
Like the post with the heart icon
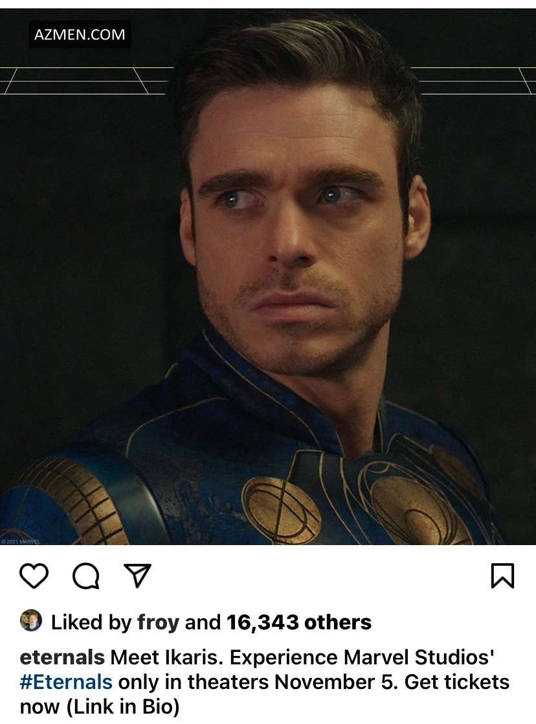click(x=34, y=576)
